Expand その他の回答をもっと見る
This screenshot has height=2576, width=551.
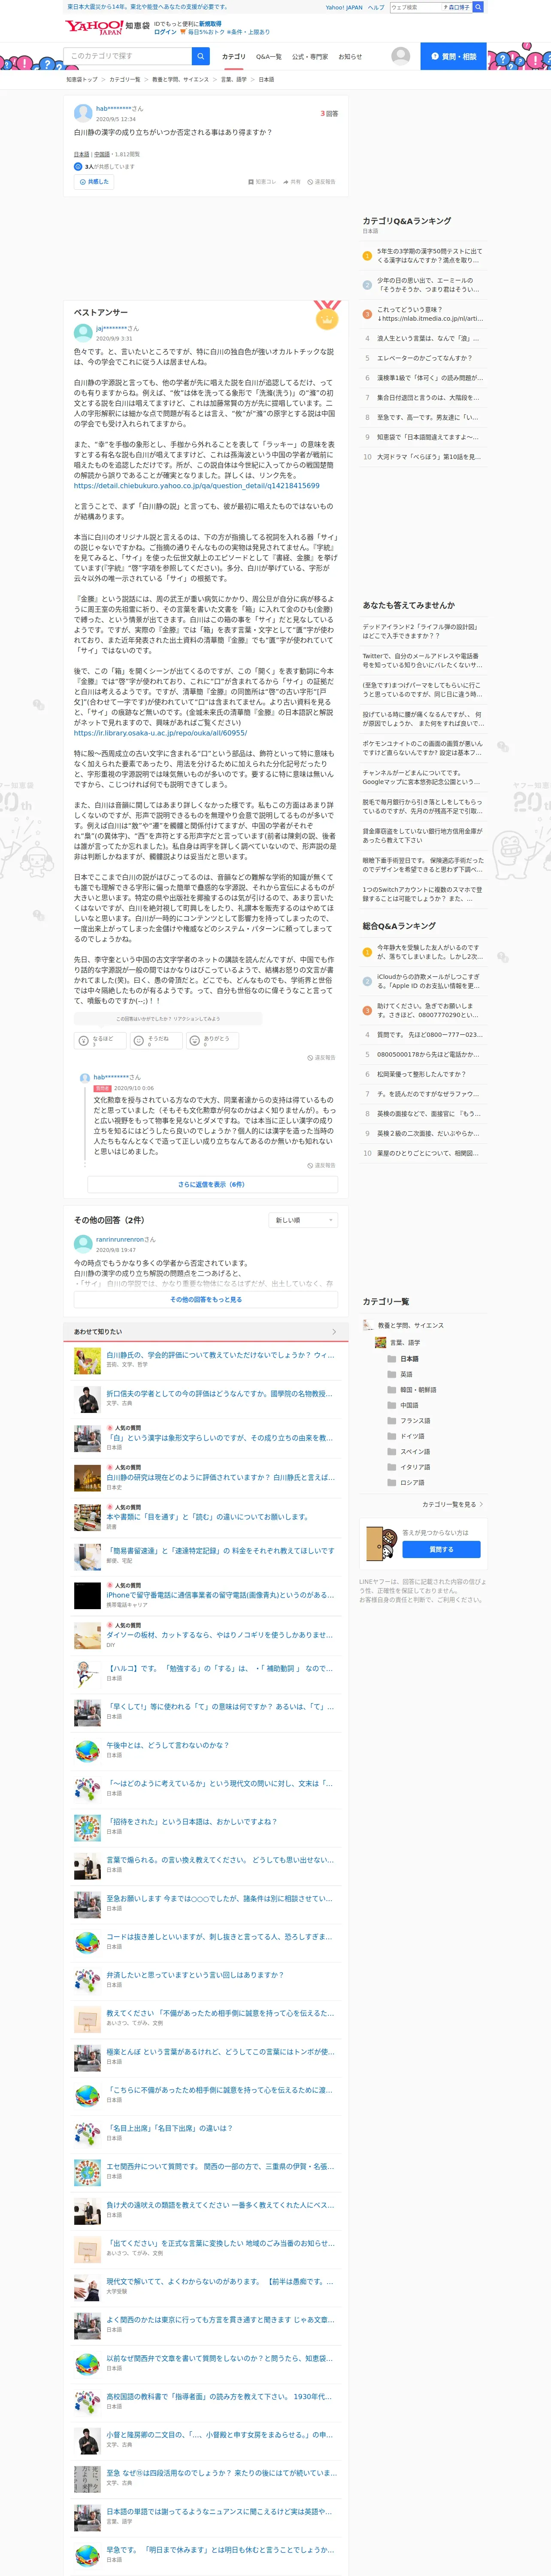tap(206, 1299)
